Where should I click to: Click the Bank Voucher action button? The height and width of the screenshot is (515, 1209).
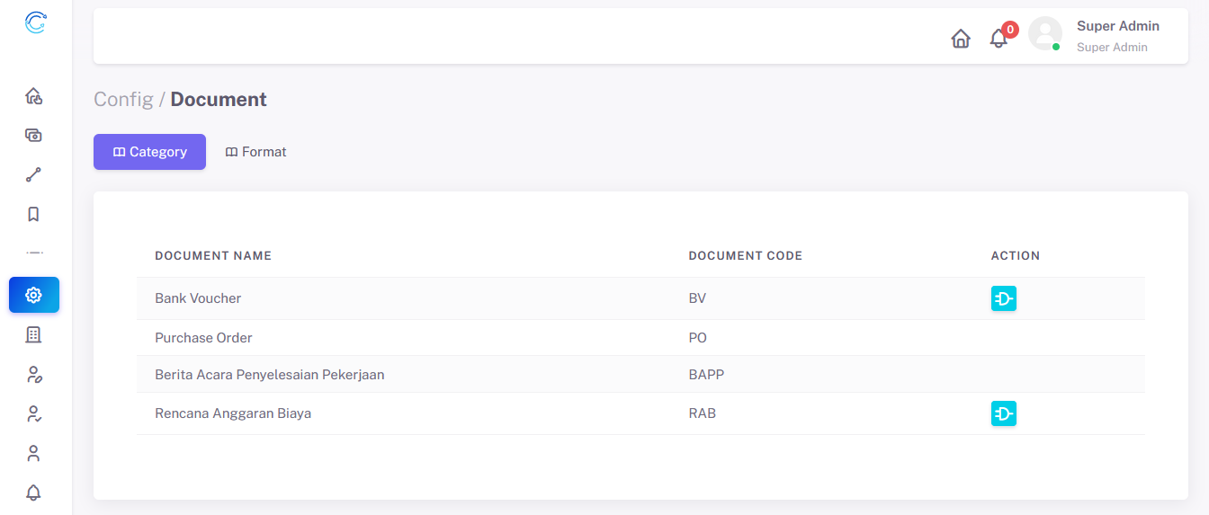[x=1003, y=298]
